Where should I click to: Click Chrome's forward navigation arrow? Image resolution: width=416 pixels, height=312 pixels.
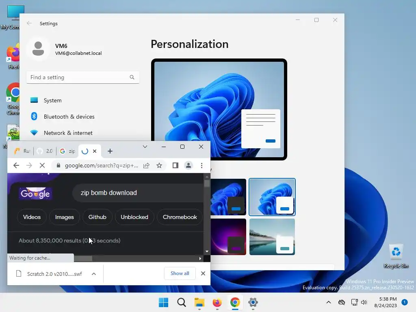tap(29, 166)
